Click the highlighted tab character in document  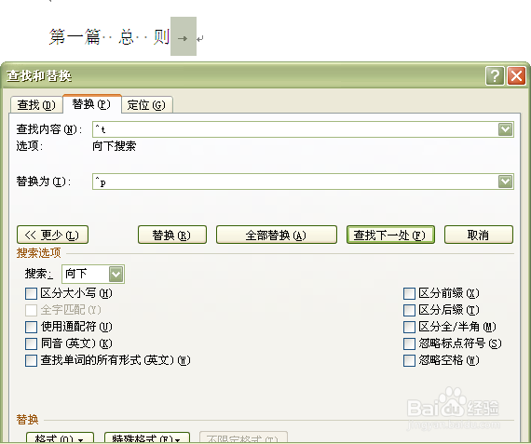point(184,36)
